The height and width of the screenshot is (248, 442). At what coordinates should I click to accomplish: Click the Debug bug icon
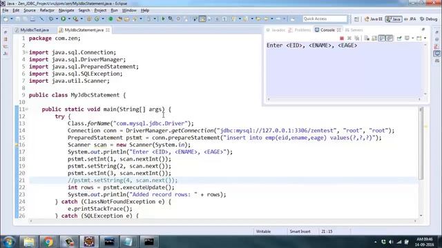51,19
